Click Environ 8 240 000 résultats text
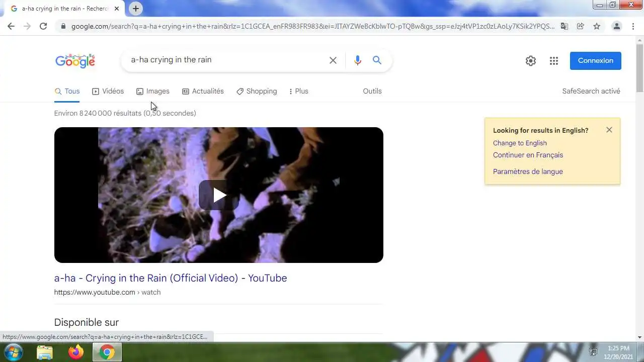The width and height of the screenshot is (644, 362). pyautogui.click(x=125, y=113)
